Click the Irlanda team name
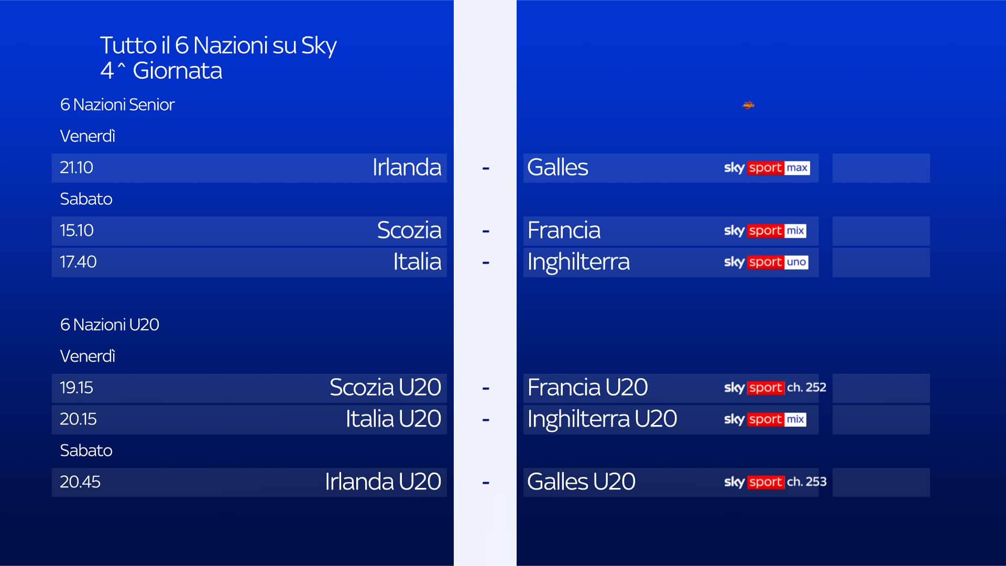 (407, 168)
